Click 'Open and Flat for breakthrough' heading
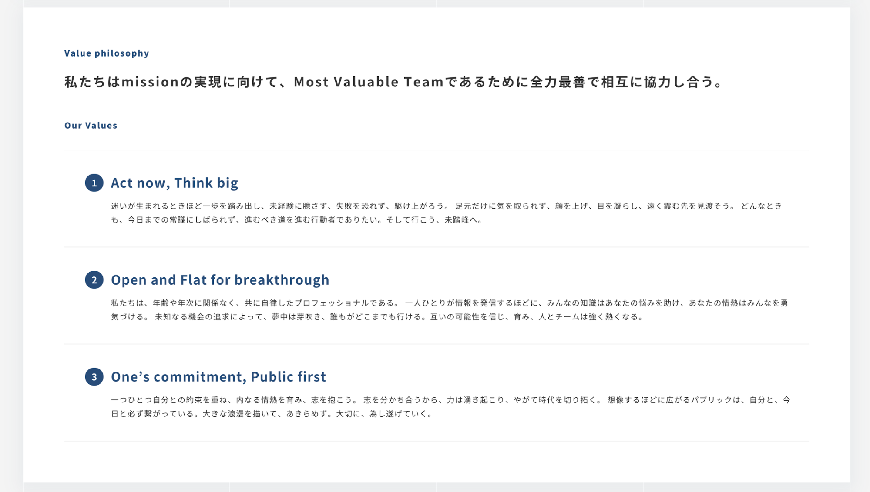Viewport: 870px width, 492px height. coord(220,280)
